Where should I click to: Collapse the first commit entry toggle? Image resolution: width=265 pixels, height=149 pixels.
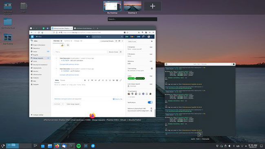pyautogui.click(x=56, y=58)
